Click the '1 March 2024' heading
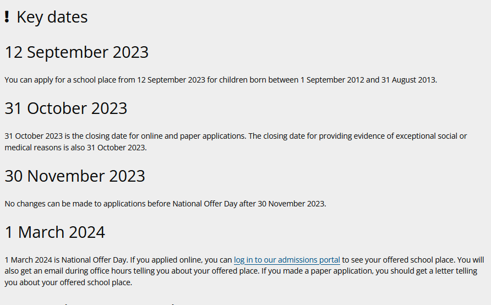Screen dimensions: 491x305 (x=55, y=232)
